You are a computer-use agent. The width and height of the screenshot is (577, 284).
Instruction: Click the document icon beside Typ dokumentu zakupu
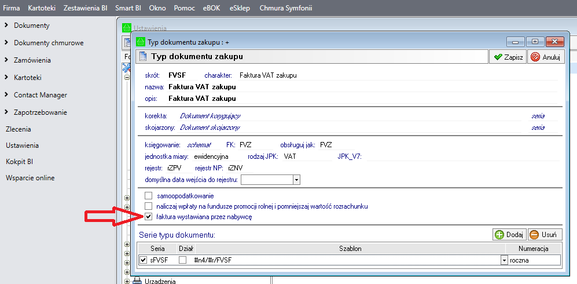coord(142,57)
